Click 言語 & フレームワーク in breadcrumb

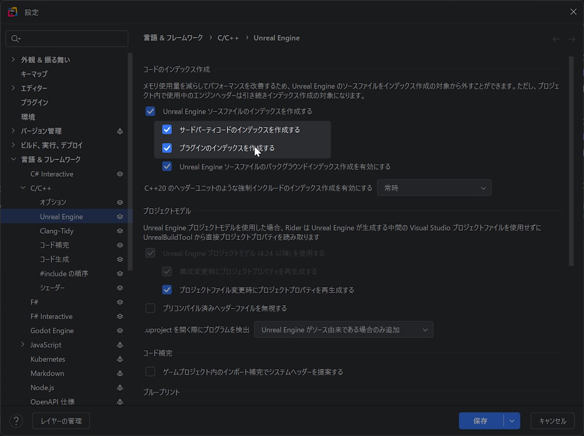tap(173, 38)
